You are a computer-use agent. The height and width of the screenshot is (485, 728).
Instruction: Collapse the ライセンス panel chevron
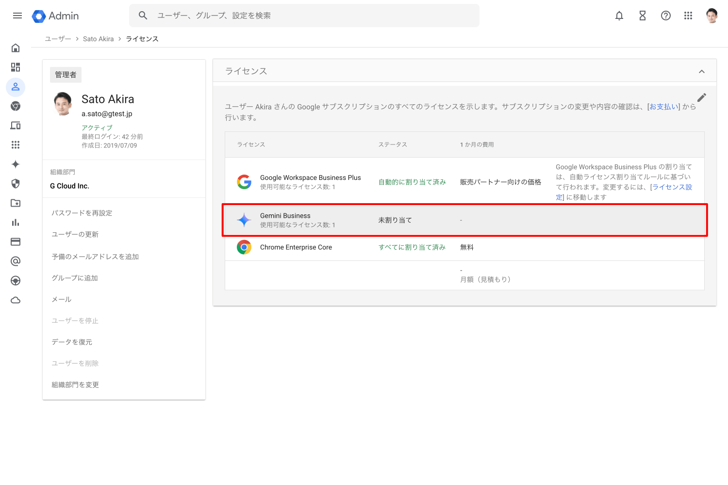[702, 72]
